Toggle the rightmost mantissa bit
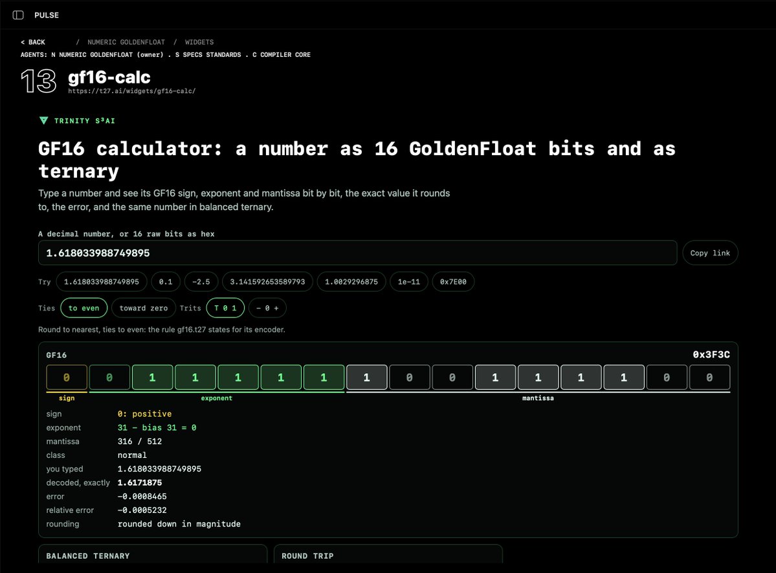Viewport: 776px width, 573px height. click(710, 377)
